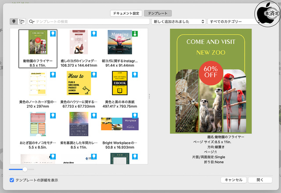Click the folder tree view button
This screenshot has width=281, height=193.
22,21
